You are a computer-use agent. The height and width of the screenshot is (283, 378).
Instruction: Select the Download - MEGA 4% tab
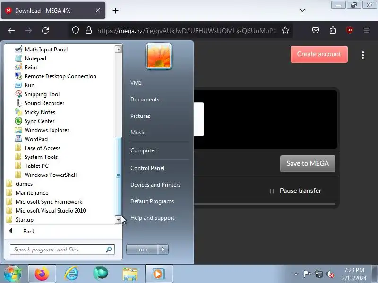[53, 10]
